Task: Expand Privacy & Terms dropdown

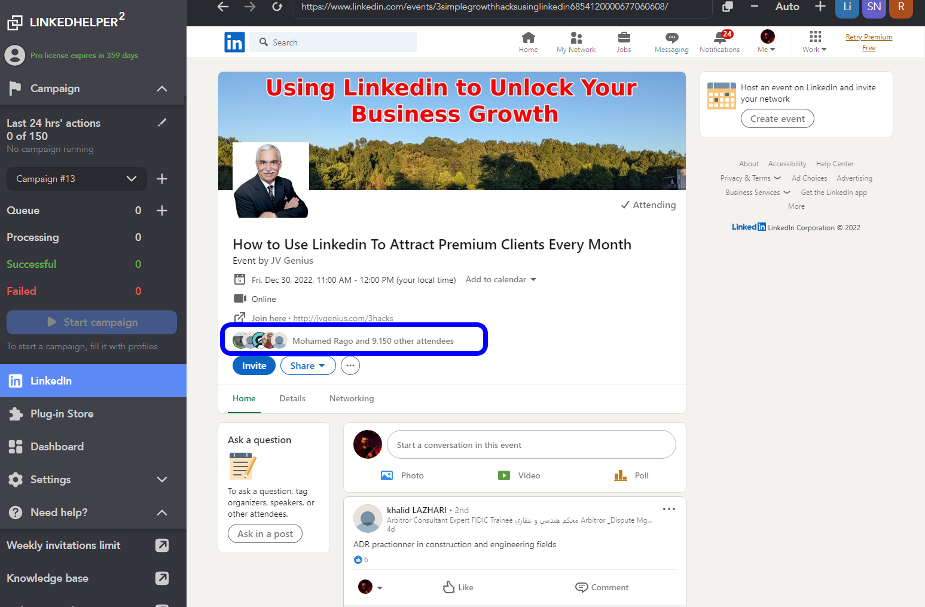Action: click(x=750, y=178)
